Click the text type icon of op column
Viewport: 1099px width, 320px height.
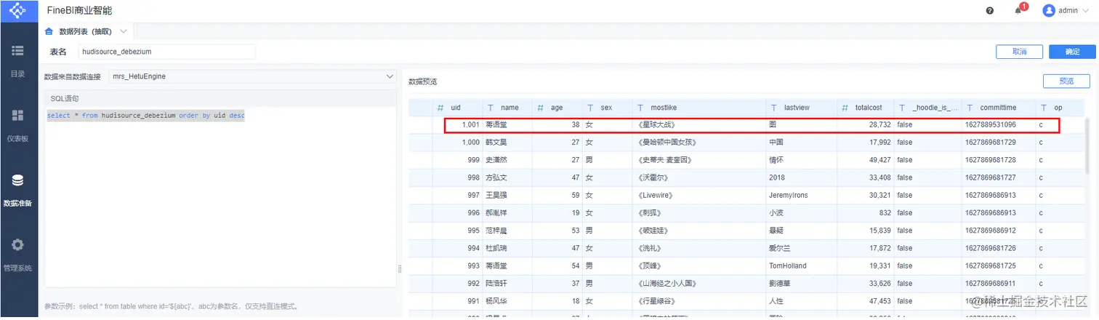[1044, 108]
